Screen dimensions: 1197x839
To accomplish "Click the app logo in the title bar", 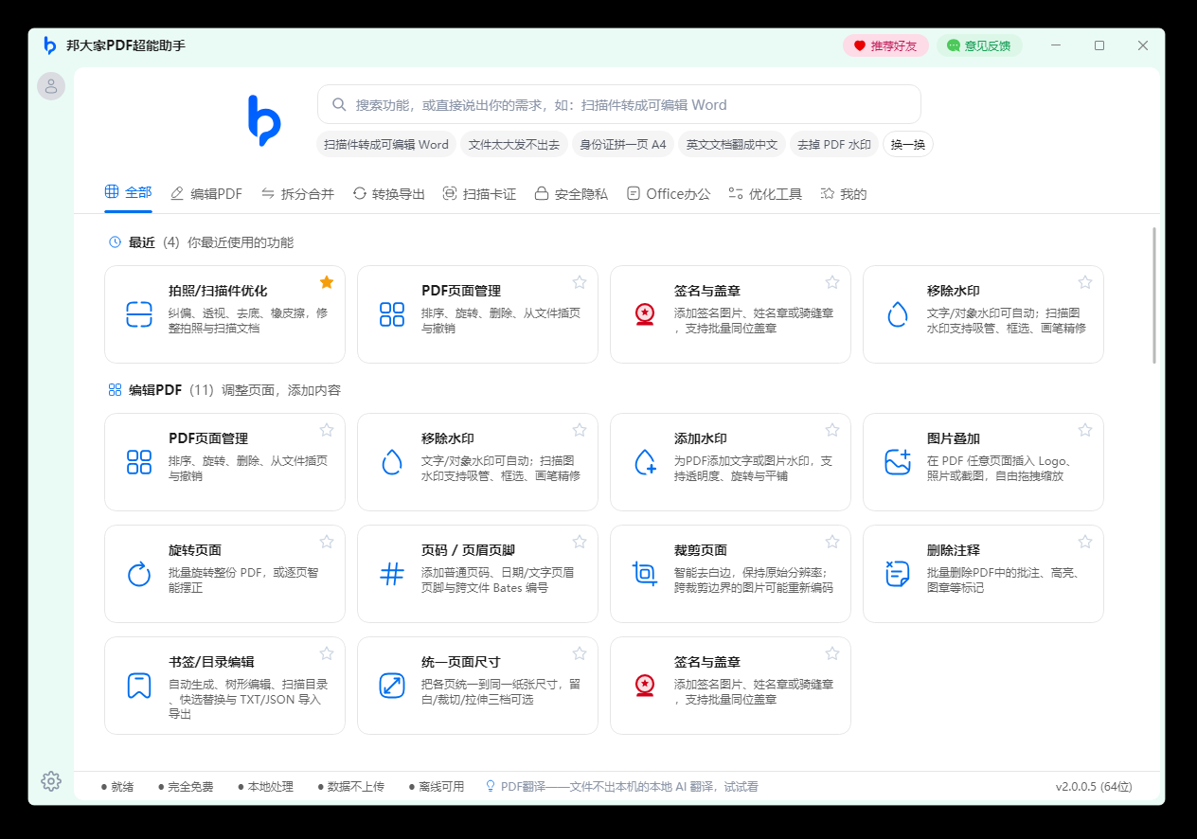I will pyautogui.click(x=50, y=45).
